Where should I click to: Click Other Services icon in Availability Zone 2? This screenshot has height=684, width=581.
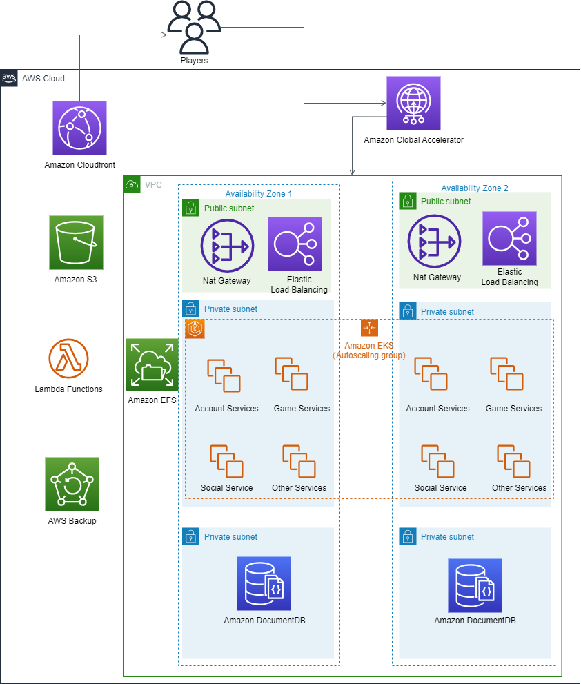[x=514, y=462]
